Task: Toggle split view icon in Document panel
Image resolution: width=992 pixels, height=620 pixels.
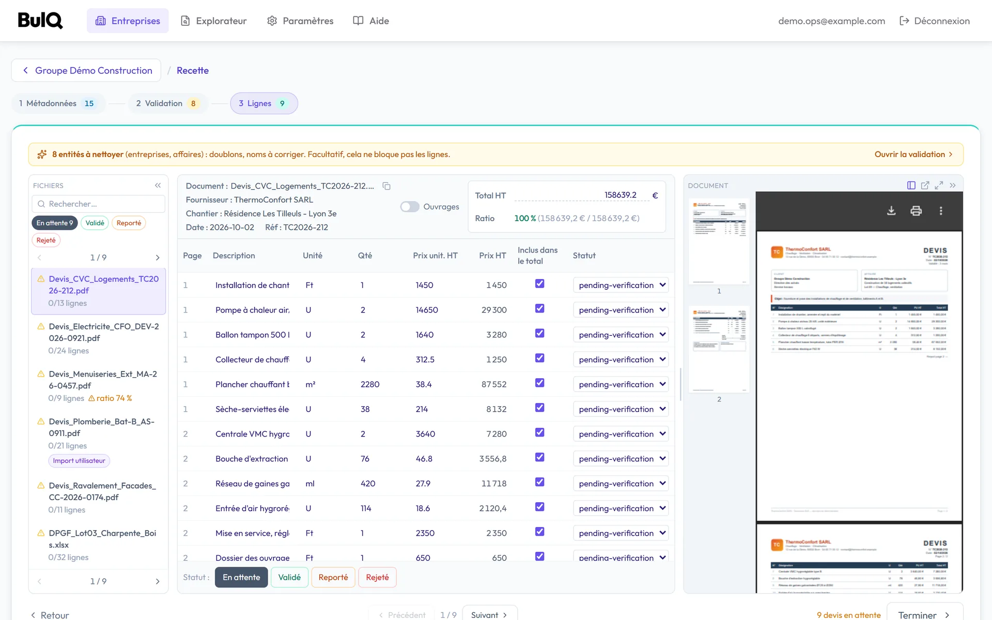Action: pyautogui.click(x=911, y=185)
